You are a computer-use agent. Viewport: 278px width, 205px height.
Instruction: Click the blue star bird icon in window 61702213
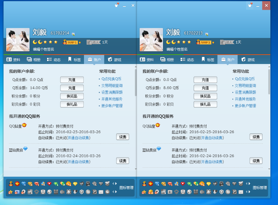176,184
